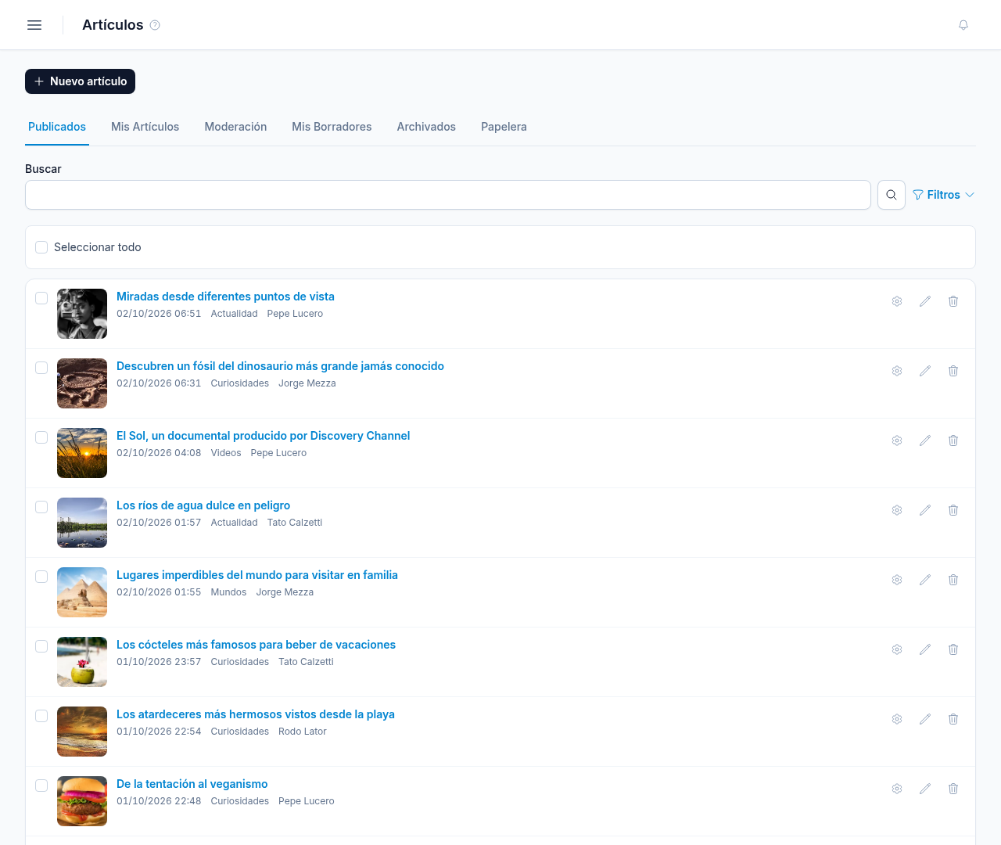Open settings for the dinosaur fossil article
Screen dimensions: 1001x845
897,371
